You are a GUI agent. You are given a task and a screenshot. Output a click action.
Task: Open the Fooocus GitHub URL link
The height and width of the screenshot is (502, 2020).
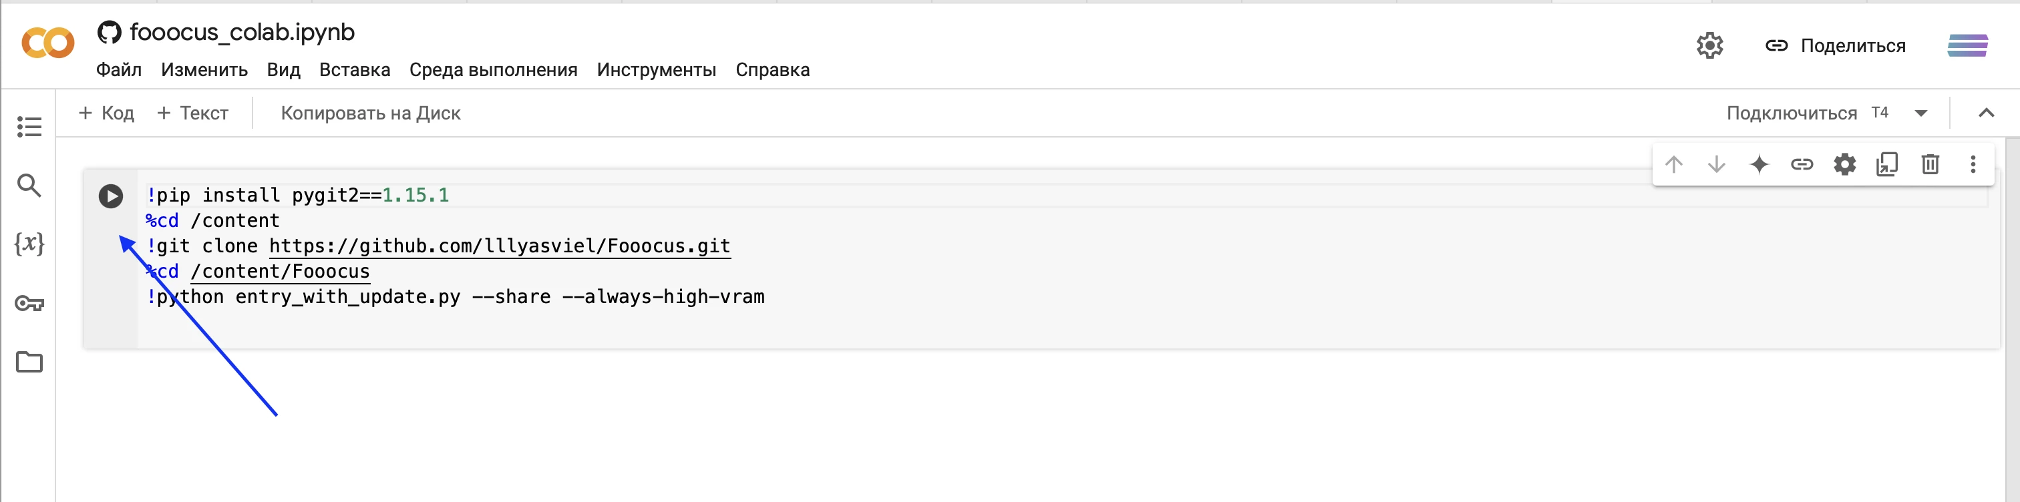(x=500, y=246)
